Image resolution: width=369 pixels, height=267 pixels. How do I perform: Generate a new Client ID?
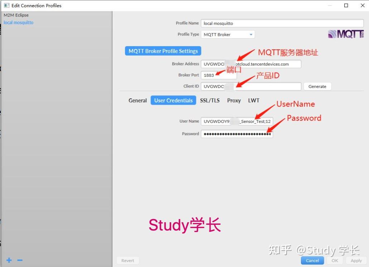[x=317, y=86]
